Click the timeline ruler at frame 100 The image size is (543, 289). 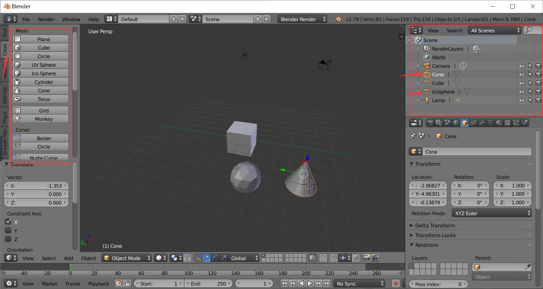[x=188, y=273]
